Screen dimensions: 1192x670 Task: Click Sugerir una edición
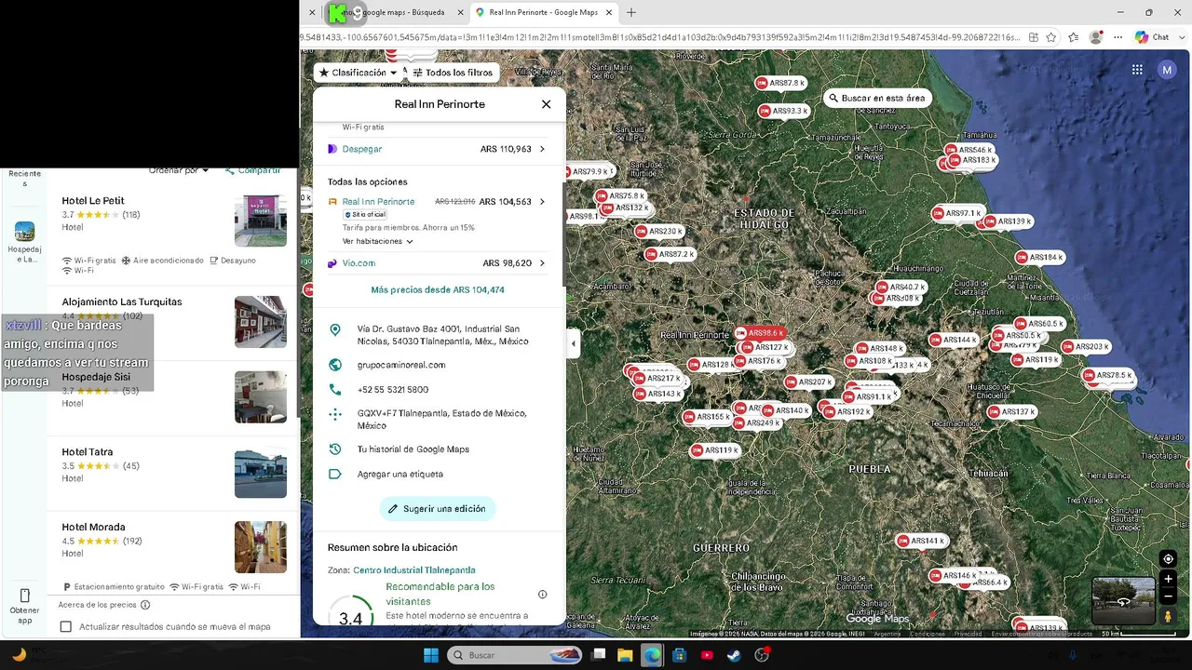coord(438,509)
